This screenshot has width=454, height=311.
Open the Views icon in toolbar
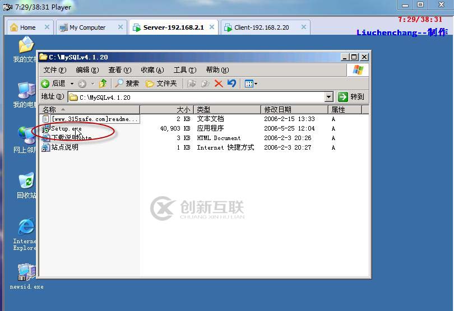tap(249, 83)
